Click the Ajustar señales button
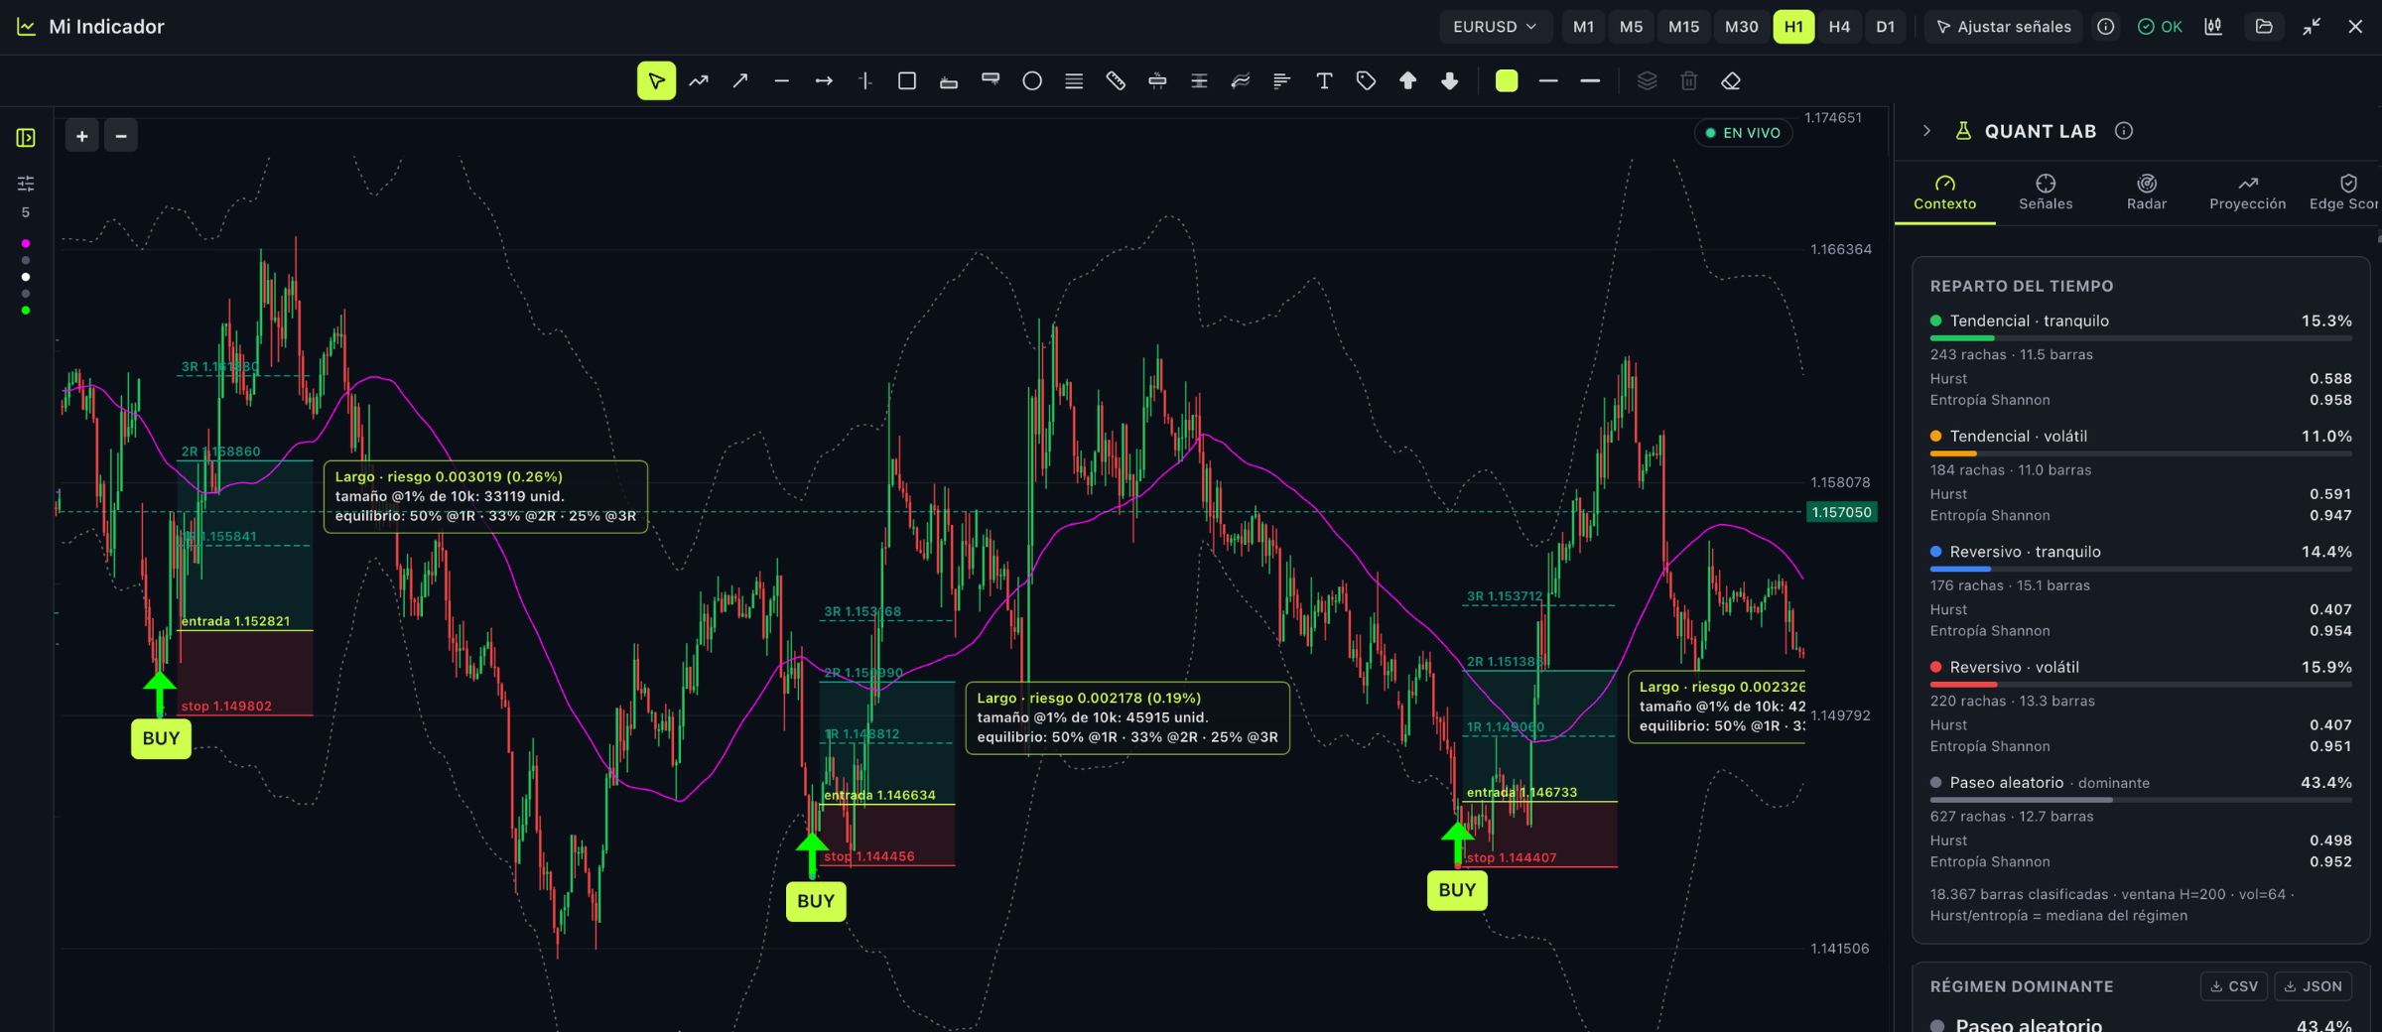This screenshot has height=1032, width=2382. pos(2004,27)
